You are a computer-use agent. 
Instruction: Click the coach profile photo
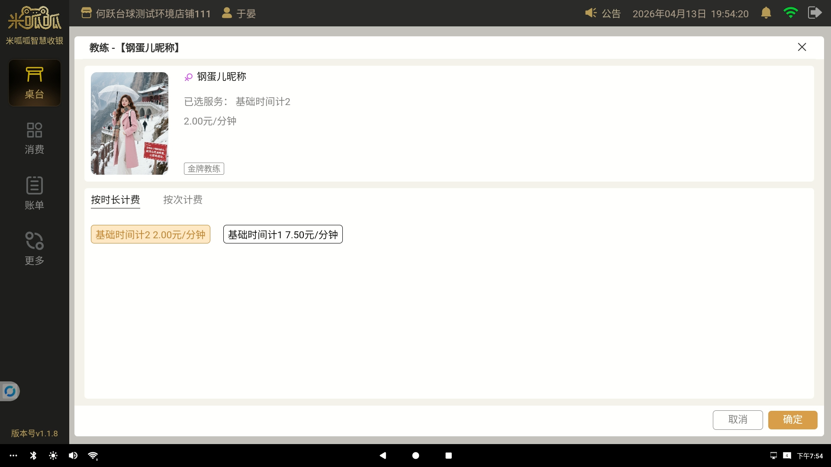coord(129,123)
